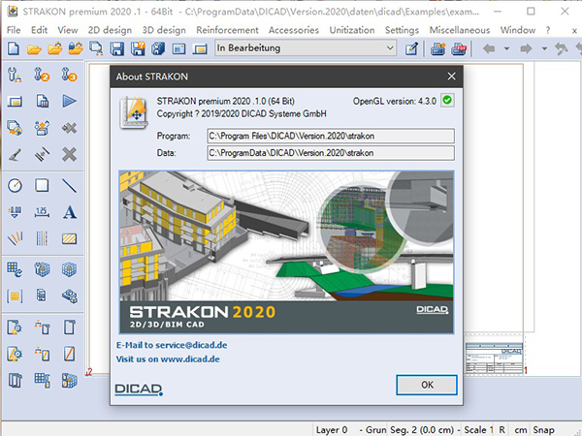The image size is (582, 436).
Task: Click the Scale 1 status entry
Action: point(478,430)
